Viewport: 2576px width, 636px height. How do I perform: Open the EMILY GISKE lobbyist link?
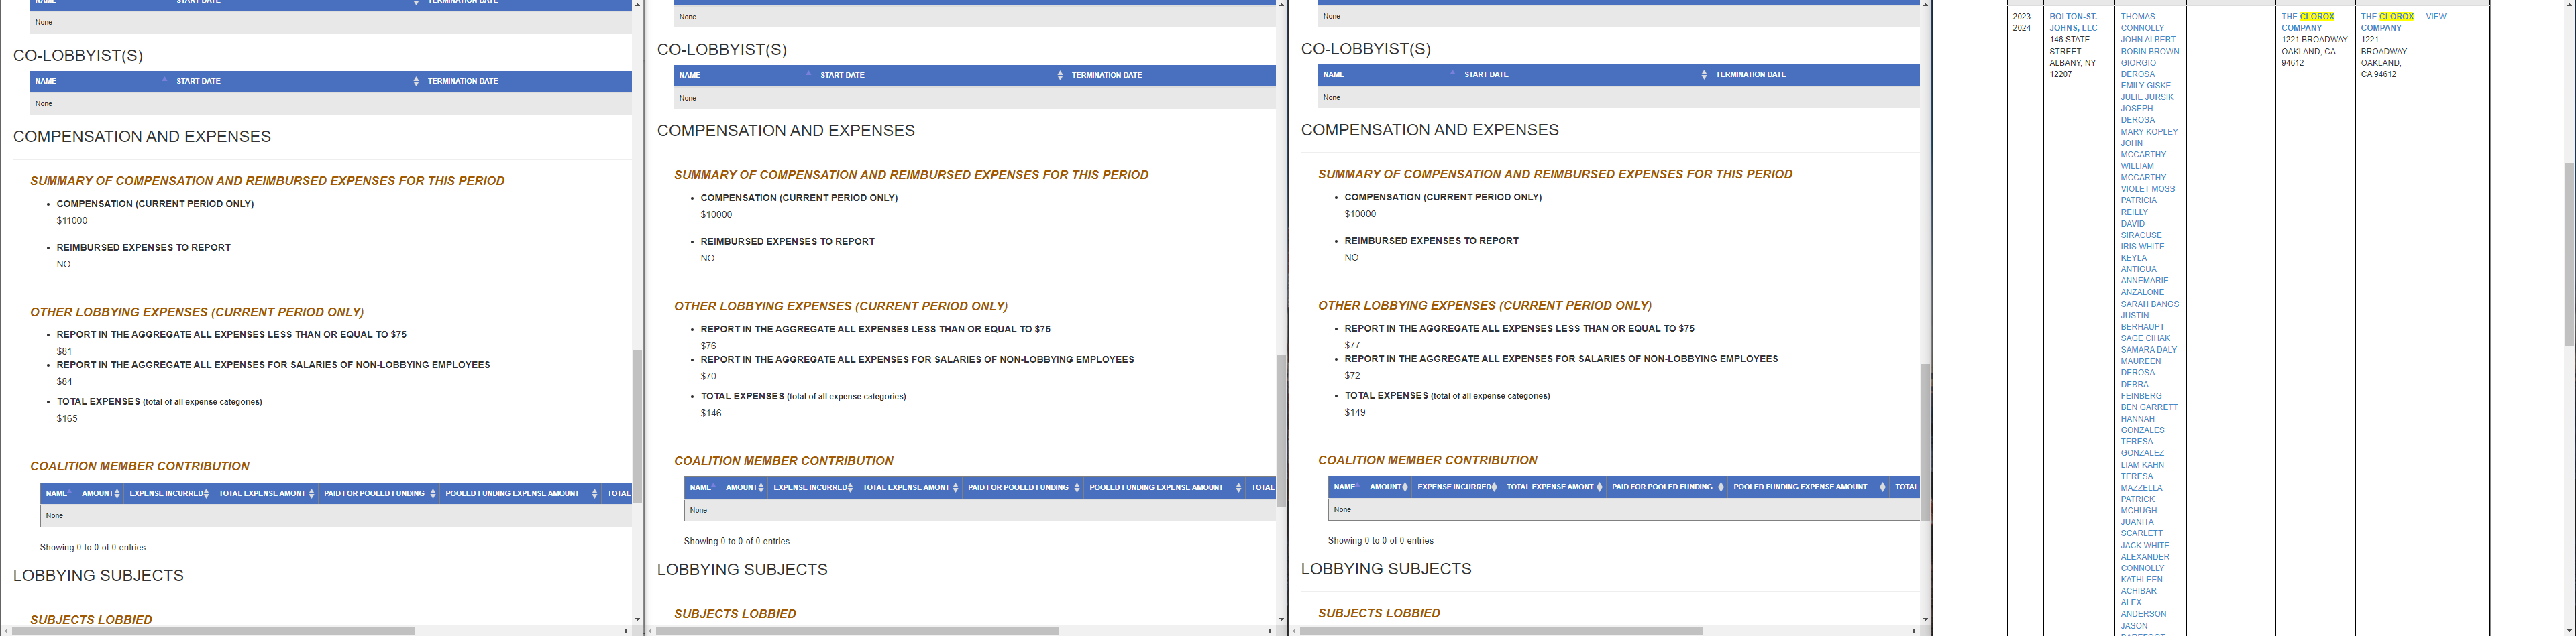(2145, 86)
